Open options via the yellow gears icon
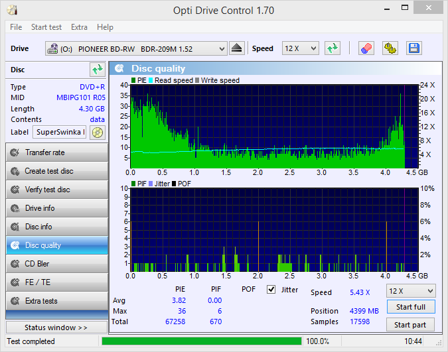The image size is (448, 352). point(390,48)
